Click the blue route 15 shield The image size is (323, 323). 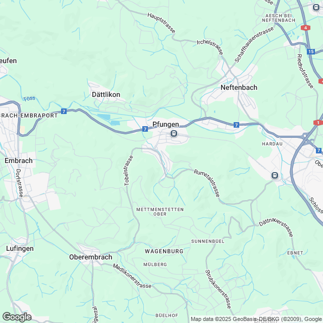click(x=311, y=51)
